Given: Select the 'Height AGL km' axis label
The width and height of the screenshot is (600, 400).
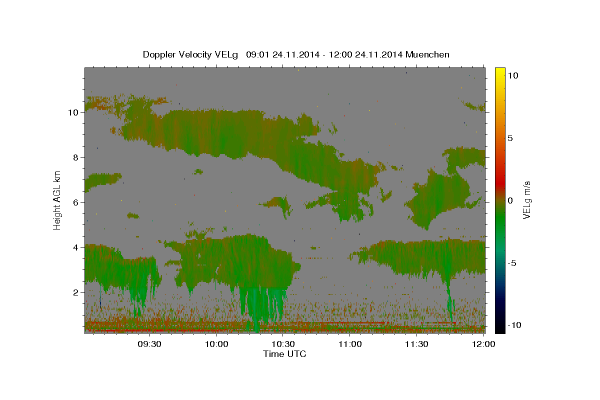Looking at the screenshot, I should coord(57,200).
